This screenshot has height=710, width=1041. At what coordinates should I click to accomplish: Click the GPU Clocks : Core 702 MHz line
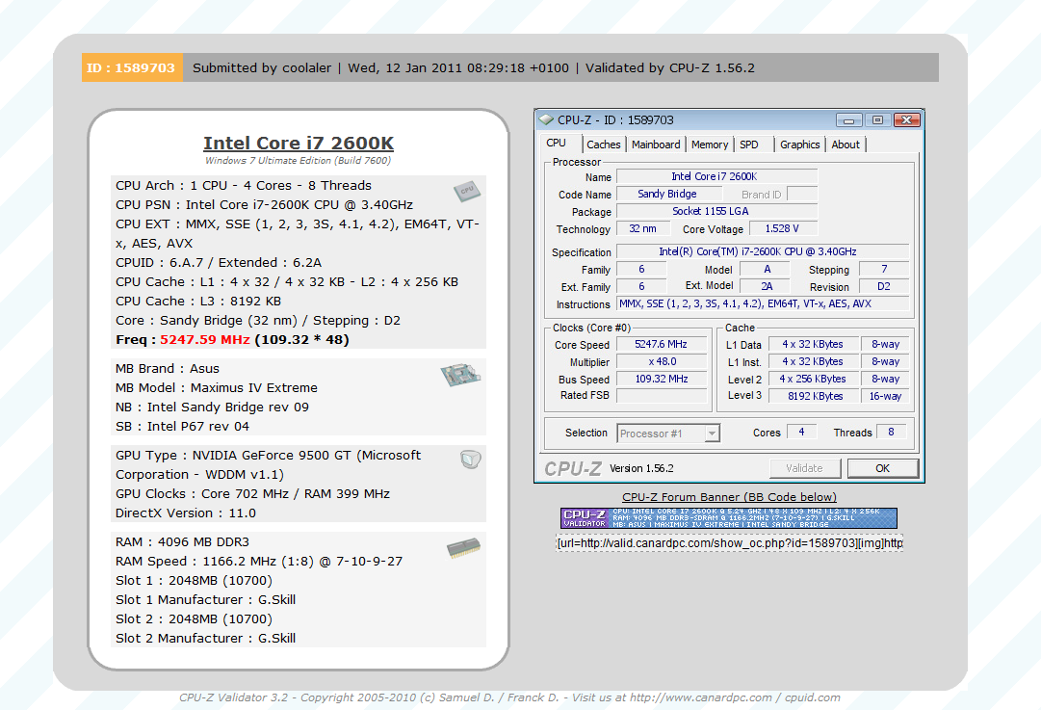(x=253, y=494)
